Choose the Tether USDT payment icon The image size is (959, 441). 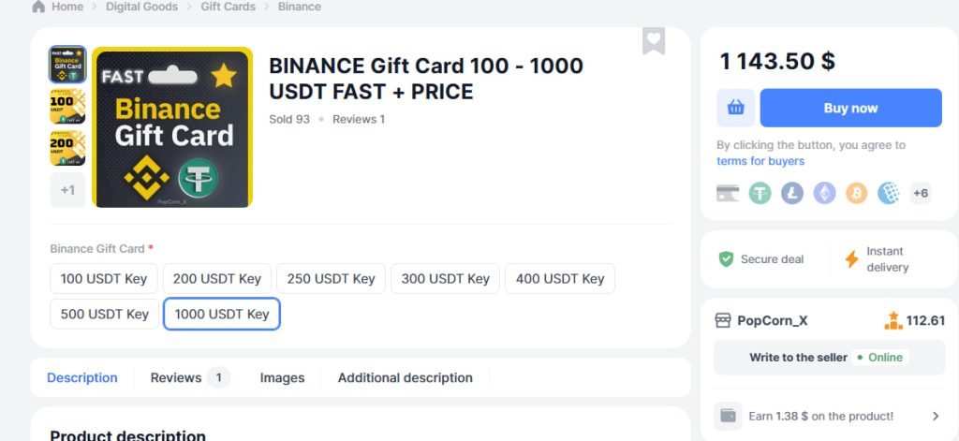pyautogui.click(x=760, y=193)
